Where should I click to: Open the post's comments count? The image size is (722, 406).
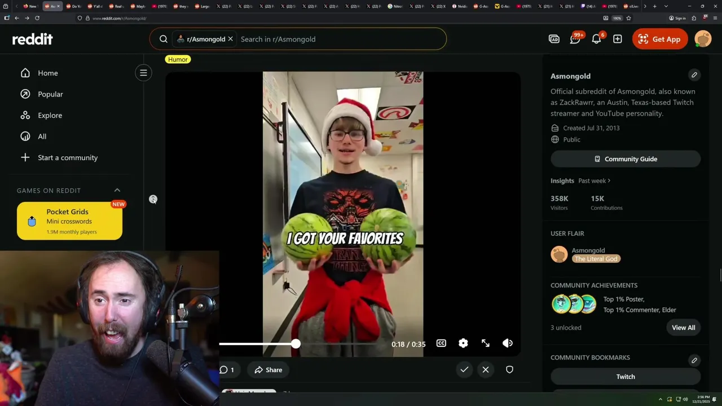pos(227,370)
